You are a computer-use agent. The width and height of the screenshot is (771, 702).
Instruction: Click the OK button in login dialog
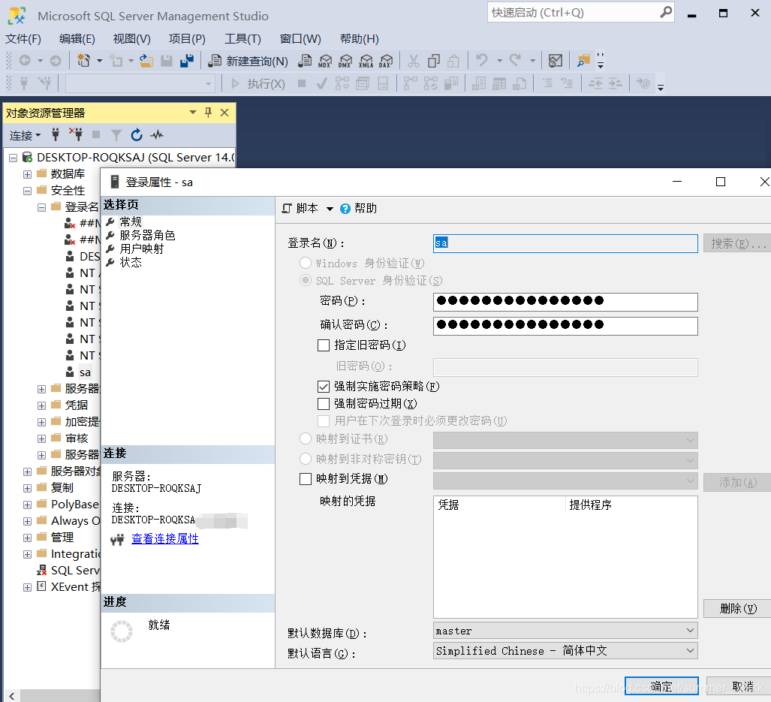(x=661, y=686)
